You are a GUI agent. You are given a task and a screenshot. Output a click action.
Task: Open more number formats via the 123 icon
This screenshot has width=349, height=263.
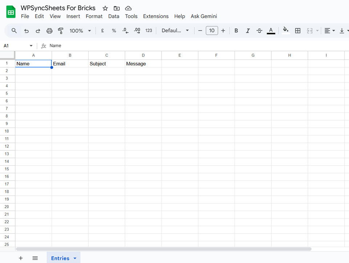(149, 31)
